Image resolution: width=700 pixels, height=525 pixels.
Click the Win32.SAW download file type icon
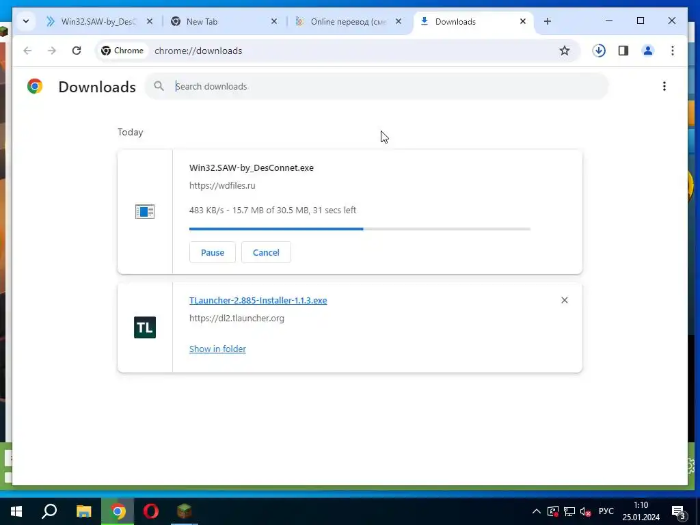(145, 212)
